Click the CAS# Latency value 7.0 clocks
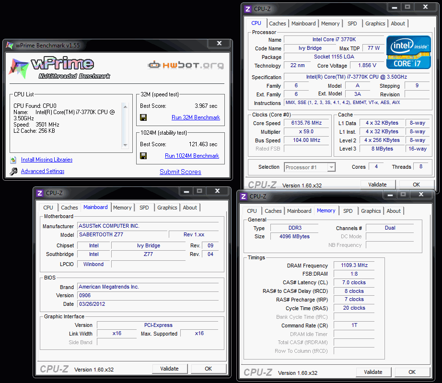The width and height of the screenshot is (442, 383). [354, 282]
